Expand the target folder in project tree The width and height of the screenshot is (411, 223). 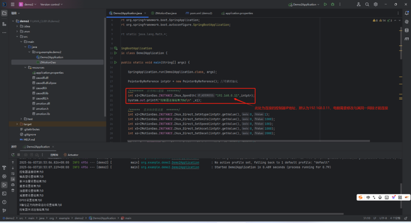point(17,124)
